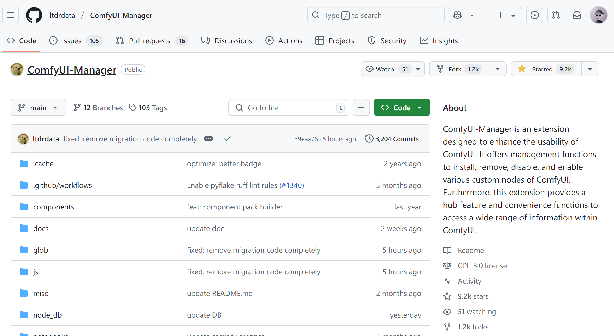Open your issues via circle-dot icon

click(x=535, y=15)
